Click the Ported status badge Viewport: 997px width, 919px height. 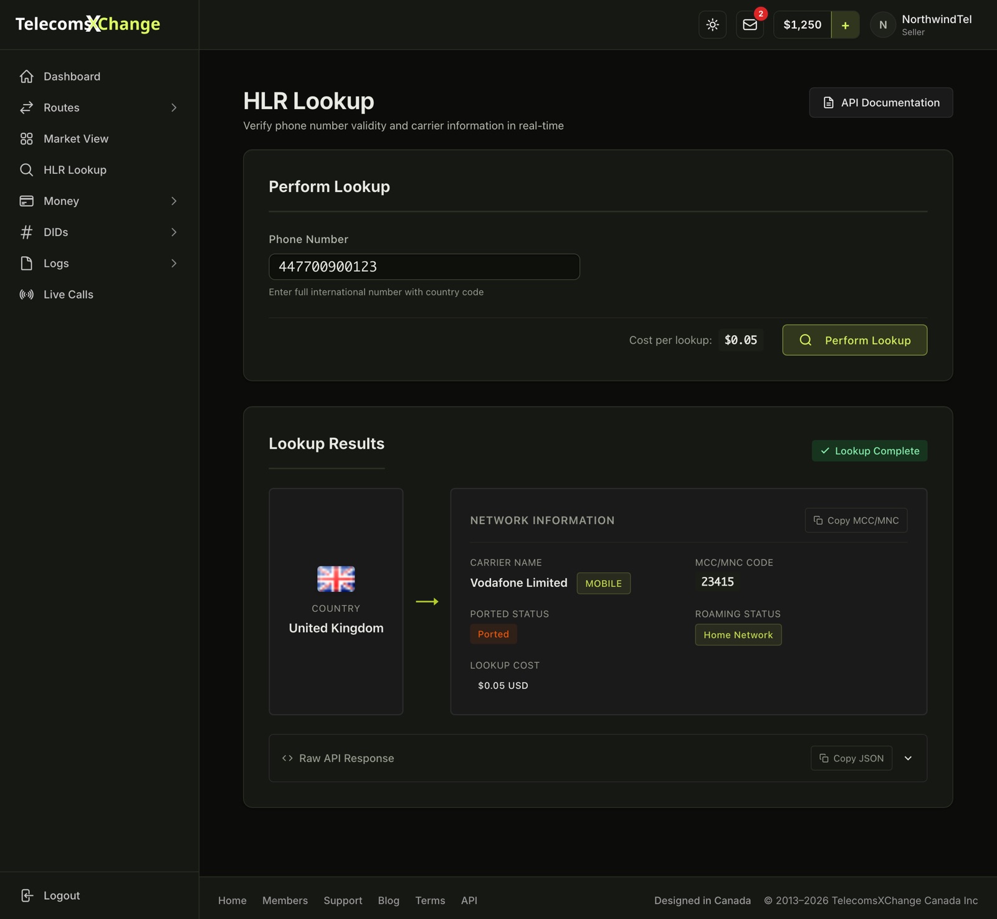click(494, 634)
